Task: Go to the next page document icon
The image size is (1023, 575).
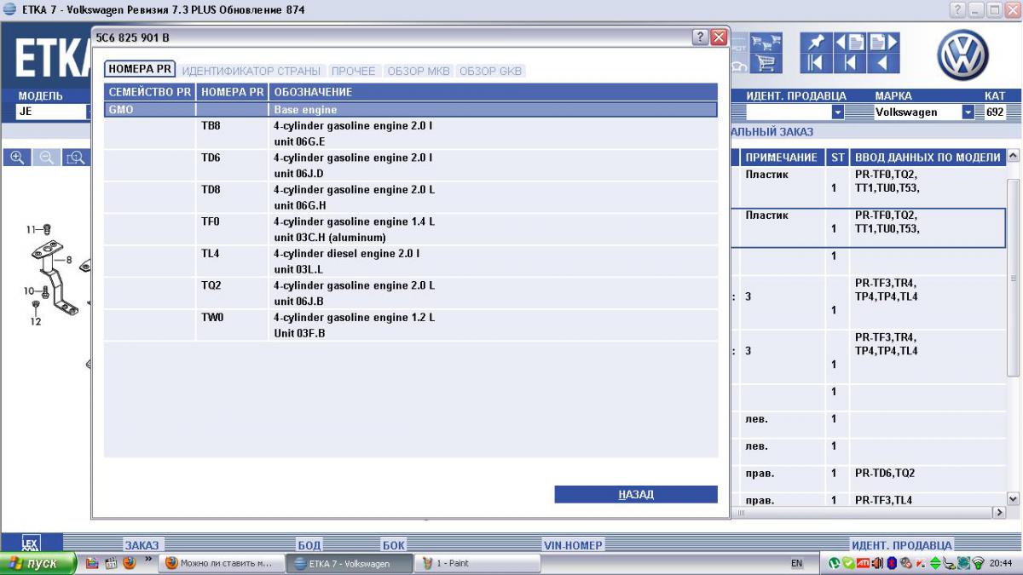Action: [x=883, y=42]
